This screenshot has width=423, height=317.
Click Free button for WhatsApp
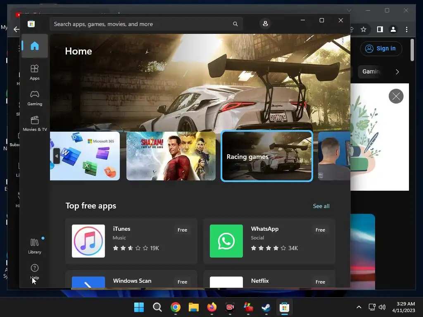[320, 230]
